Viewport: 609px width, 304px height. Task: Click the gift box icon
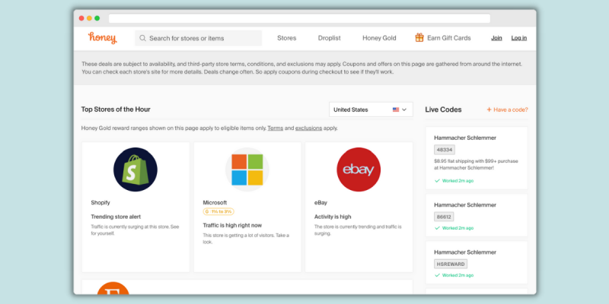pyautogui.click(x=419, y=37)
